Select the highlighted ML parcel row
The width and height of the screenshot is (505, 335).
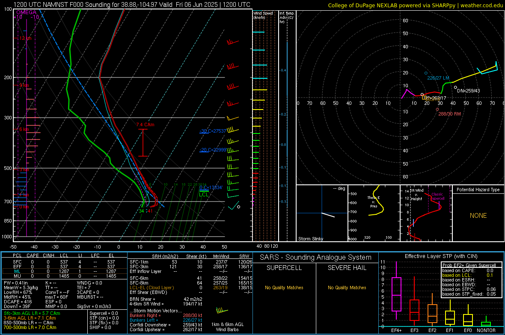tap(65, 272)
